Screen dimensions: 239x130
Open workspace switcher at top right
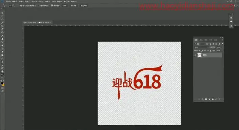coord(235,5)
